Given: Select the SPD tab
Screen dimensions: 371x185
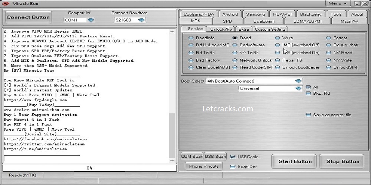Looking at the screenshot, I should click(x=227, y=21).
